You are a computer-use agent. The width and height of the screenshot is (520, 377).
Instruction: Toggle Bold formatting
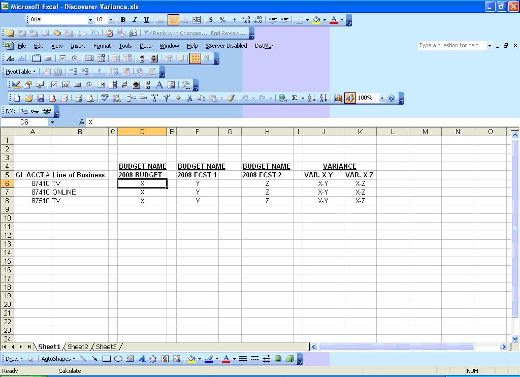click(x=123, y=20)
